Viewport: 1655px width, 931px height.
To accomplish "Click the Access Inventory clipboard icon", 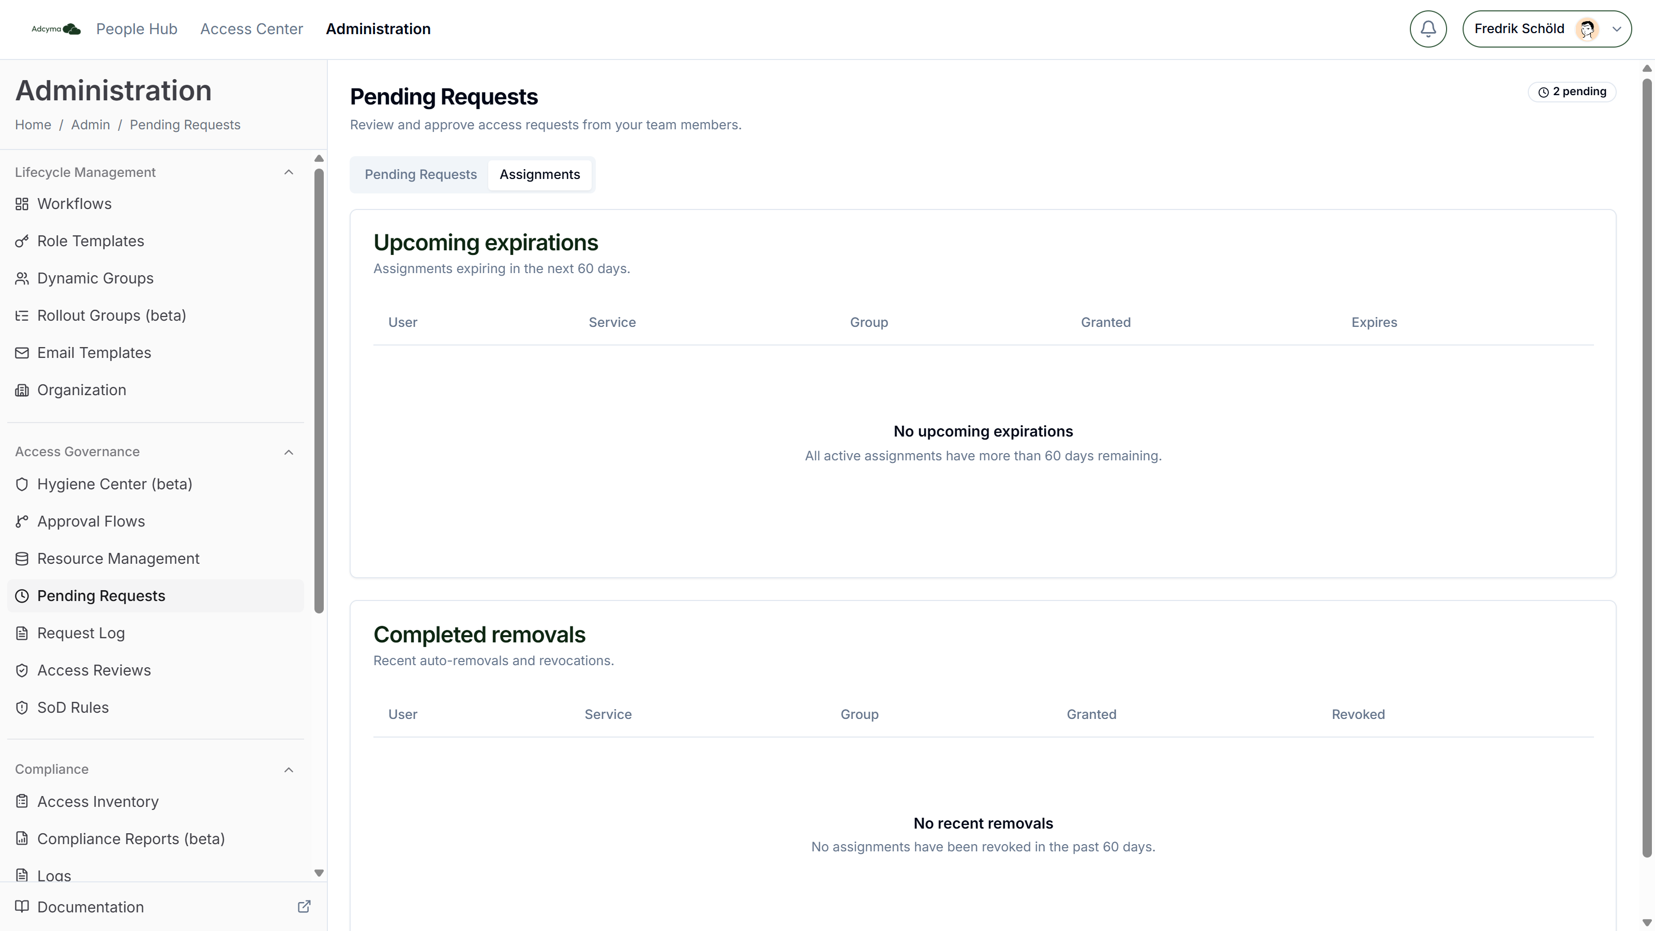I will (x=22, y=801).
